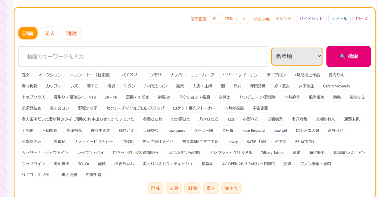The height and width of the screenshot is (197, 377).
Task: Select the 福袋 keyword tag
Action: coord(111,86)
